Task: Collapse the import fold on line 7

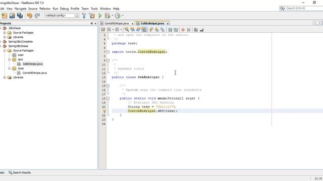Action: point(108,52)
